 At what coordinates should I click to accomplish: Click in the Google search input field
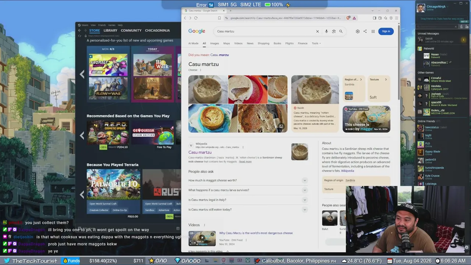(265, 31)
